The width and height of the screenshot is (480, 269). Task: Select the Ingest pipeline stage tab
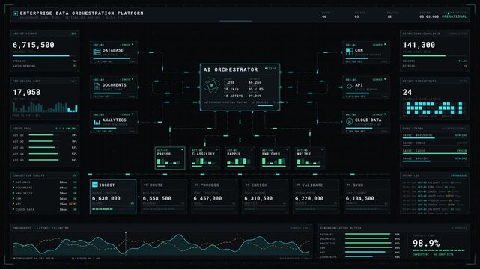click(113, 197)
